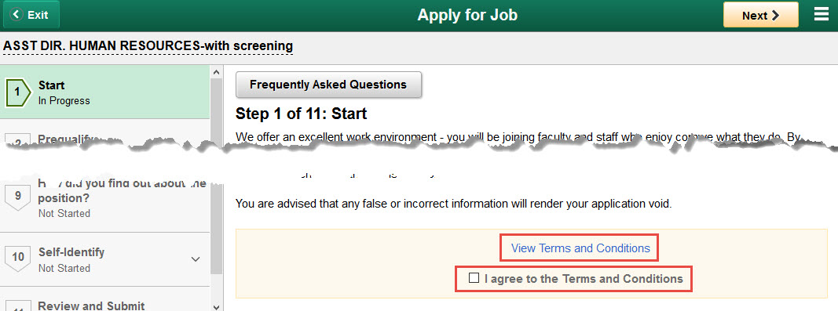Open the Review and Submit step

pos(104,302)
